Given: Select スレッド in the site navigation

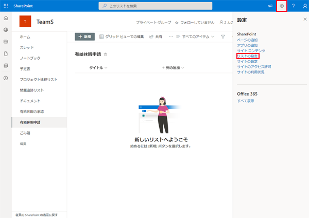Looking at the screenshot, I should pyautogui.click(x=27, y=47).
